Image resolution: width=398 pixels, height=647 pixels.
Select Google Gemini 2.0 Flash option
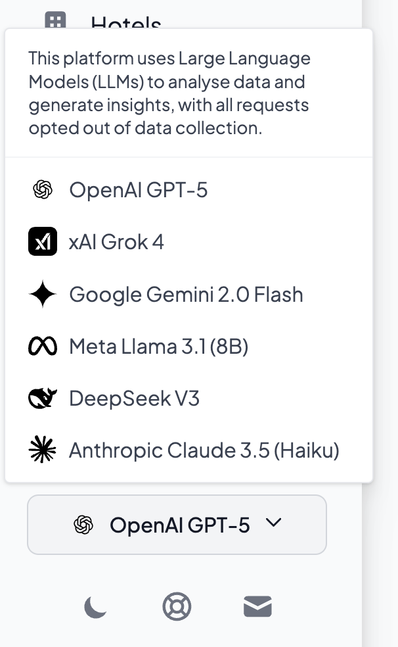pos(186,295)
